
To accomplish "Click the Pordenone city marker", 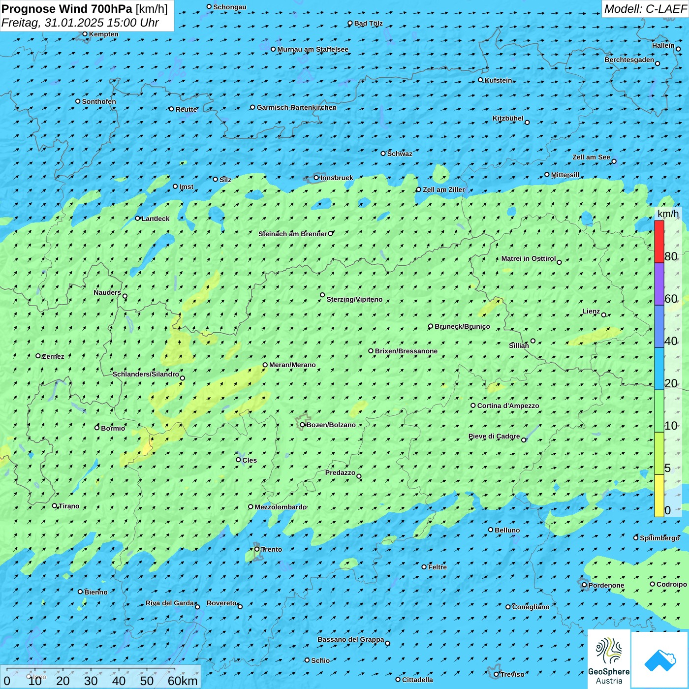I will point(584,585).
